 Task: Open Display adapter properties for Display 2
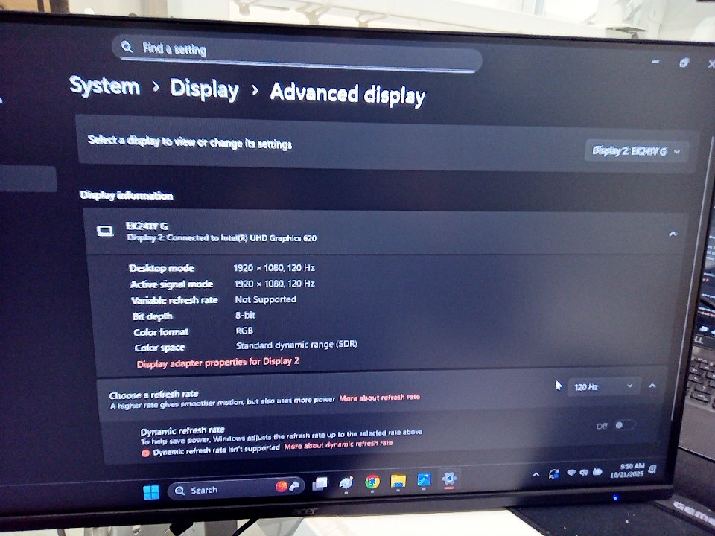(218, 362)
